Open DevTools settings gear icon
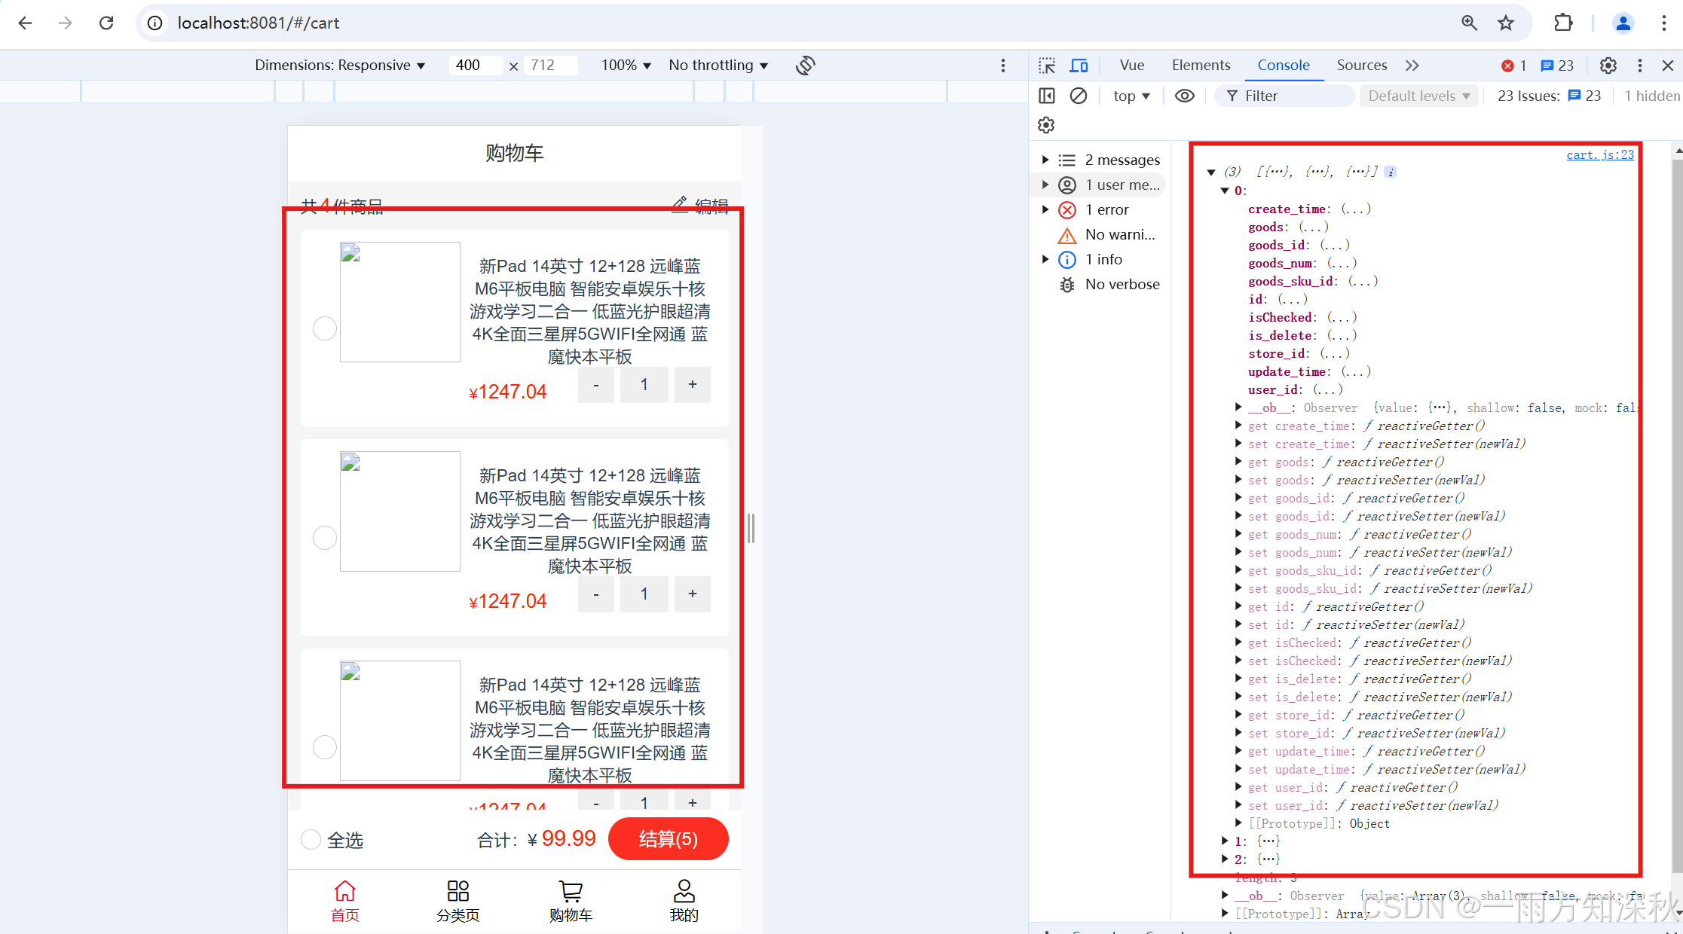Viewport: 1683px width, 934px height. tap(1608, 66)
